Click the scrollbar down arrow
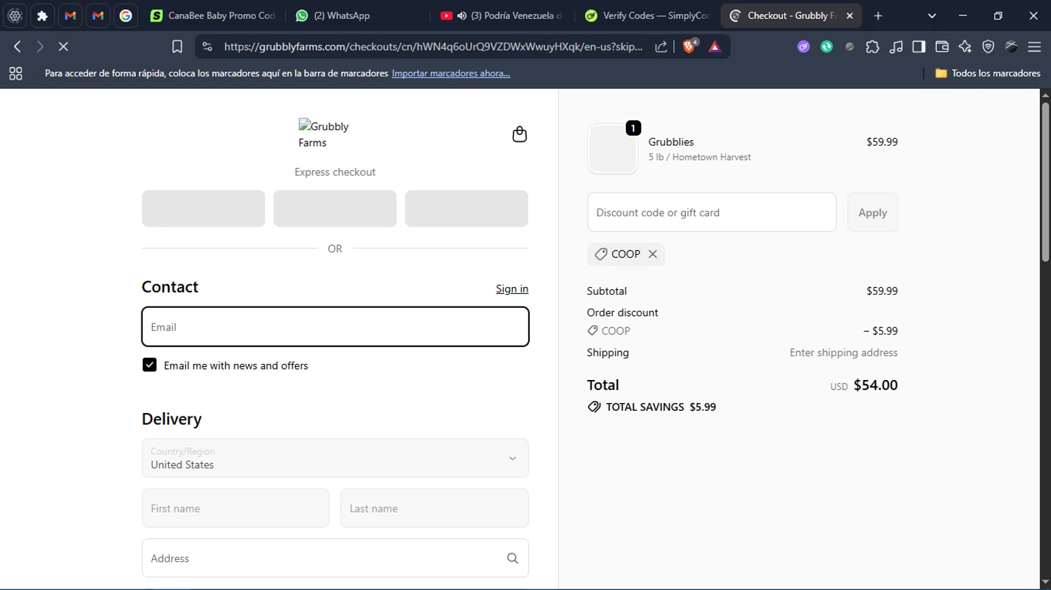The width and height of the screenshot is (1051, 590). tap(1045, 582)
